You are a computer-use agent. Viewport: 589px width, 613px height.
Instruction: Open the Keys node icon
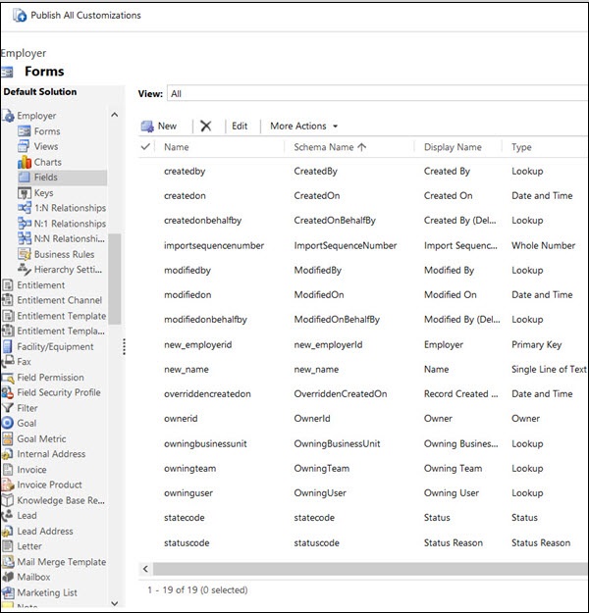tap(25, 193)
